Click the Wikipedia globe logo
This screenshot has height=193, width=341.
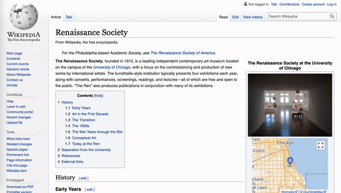point(24,17)
